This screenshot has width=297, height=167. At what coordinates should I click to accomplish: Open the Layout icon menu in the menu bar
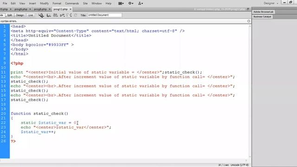pyautogui.click(x=121, y=3)
